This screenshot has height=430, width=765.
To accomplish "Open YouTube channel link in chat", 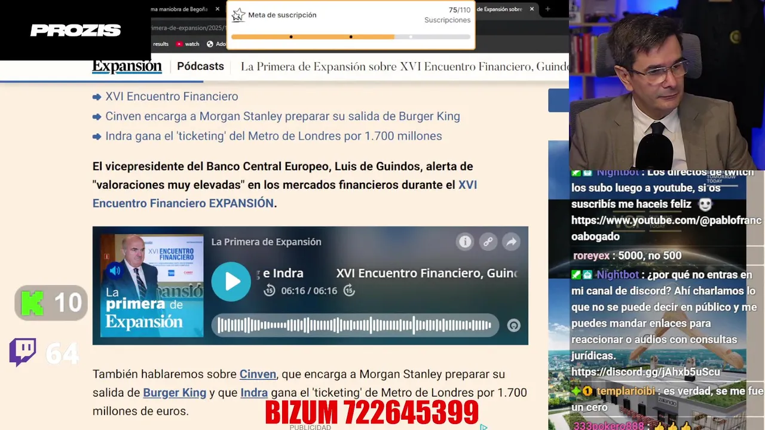I will coord(666,228).
